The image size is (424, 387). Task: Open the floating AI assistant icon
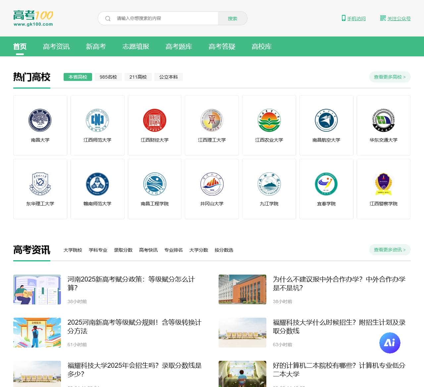(390, 343)
